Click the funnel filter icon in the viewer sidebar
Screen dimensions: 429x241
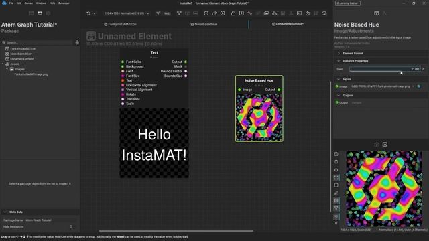click(x=336, y=208)
